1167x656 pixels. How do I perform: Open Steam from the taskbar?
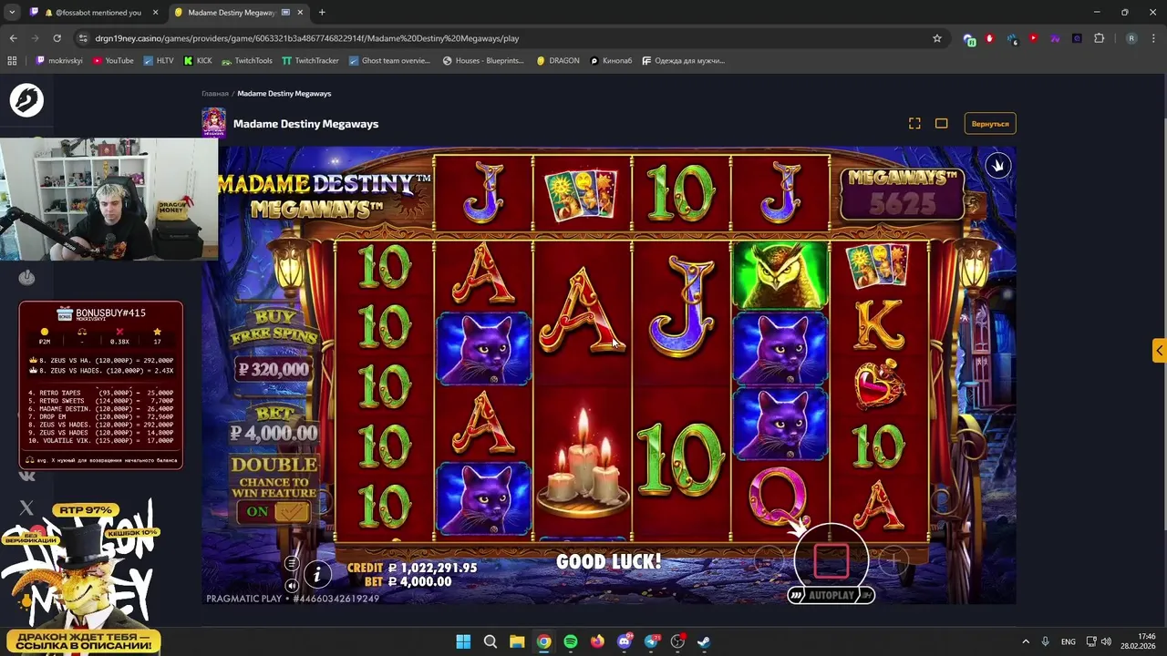tap(705, 641)
